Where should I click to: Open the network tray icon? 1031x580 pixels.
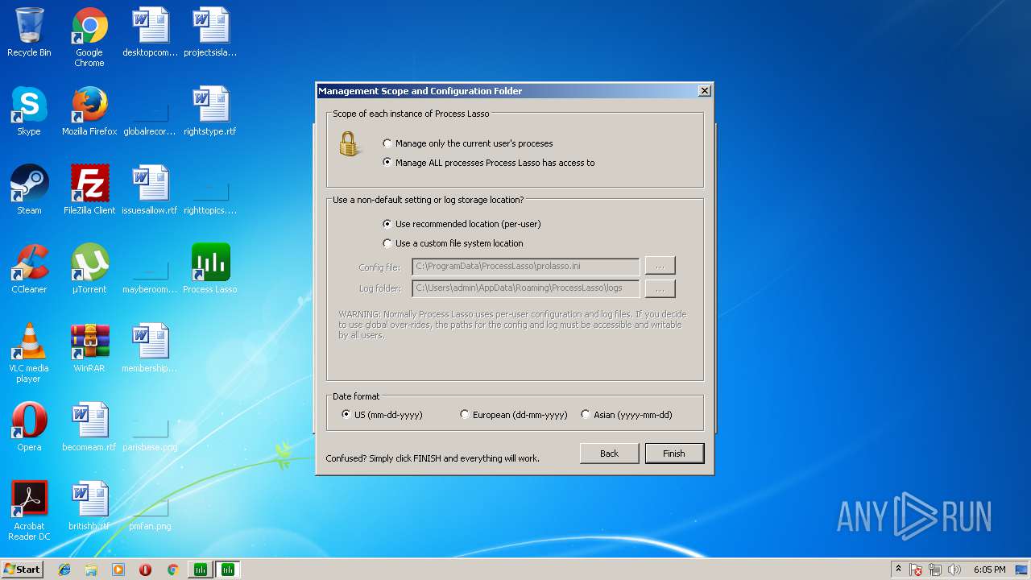[x=935, y=570]
